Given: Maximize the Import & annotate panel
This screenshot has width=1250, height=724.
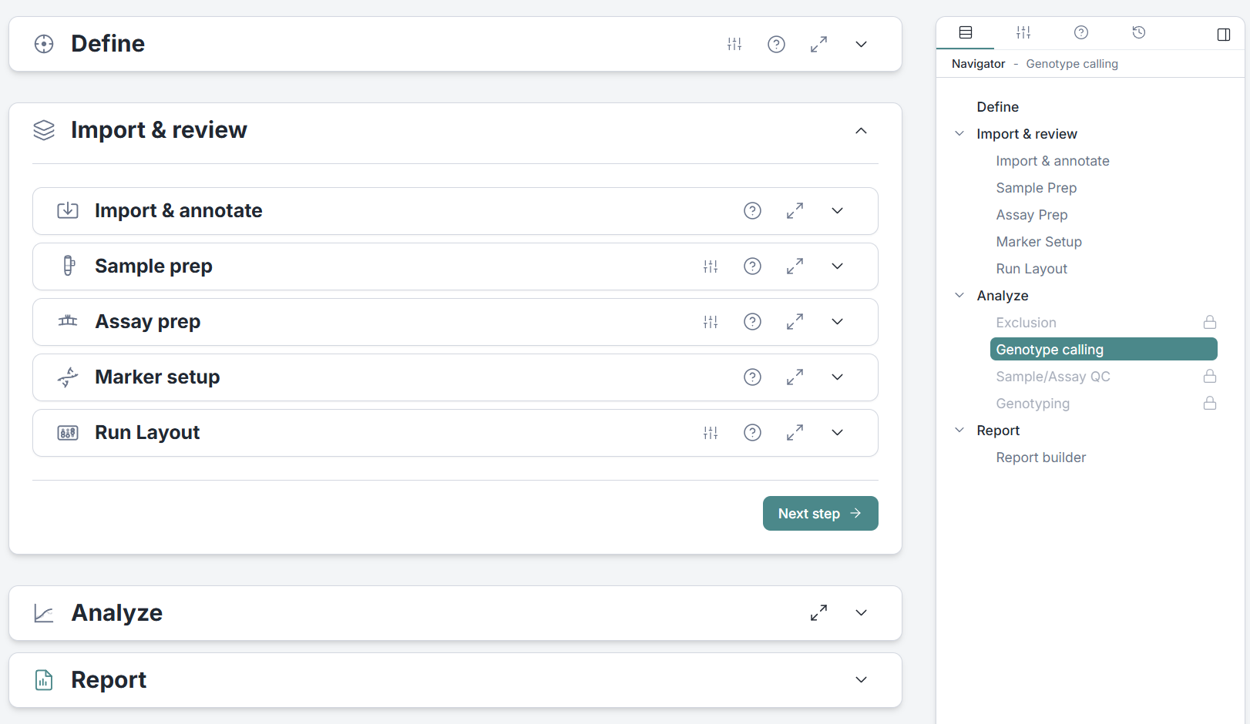Looking at the screenshot, I should coord(795,210).
